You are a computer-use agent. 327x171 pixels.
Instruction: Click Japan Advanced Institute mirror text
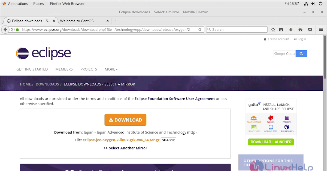[140, 132]
